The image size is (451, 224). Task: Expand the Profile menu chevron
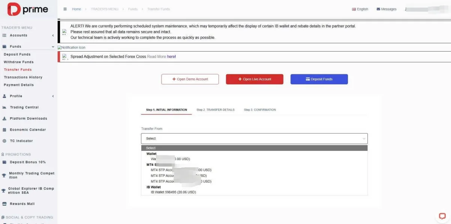pyautogui.click(x=53, y=96)
